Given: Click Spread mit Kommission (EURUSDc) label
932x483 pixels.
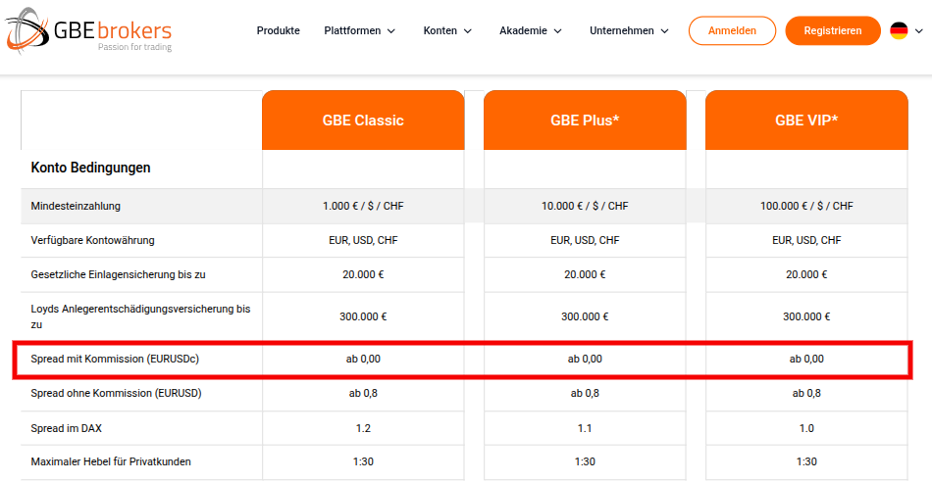Looking at the screenshot, I should coord(115,359).
